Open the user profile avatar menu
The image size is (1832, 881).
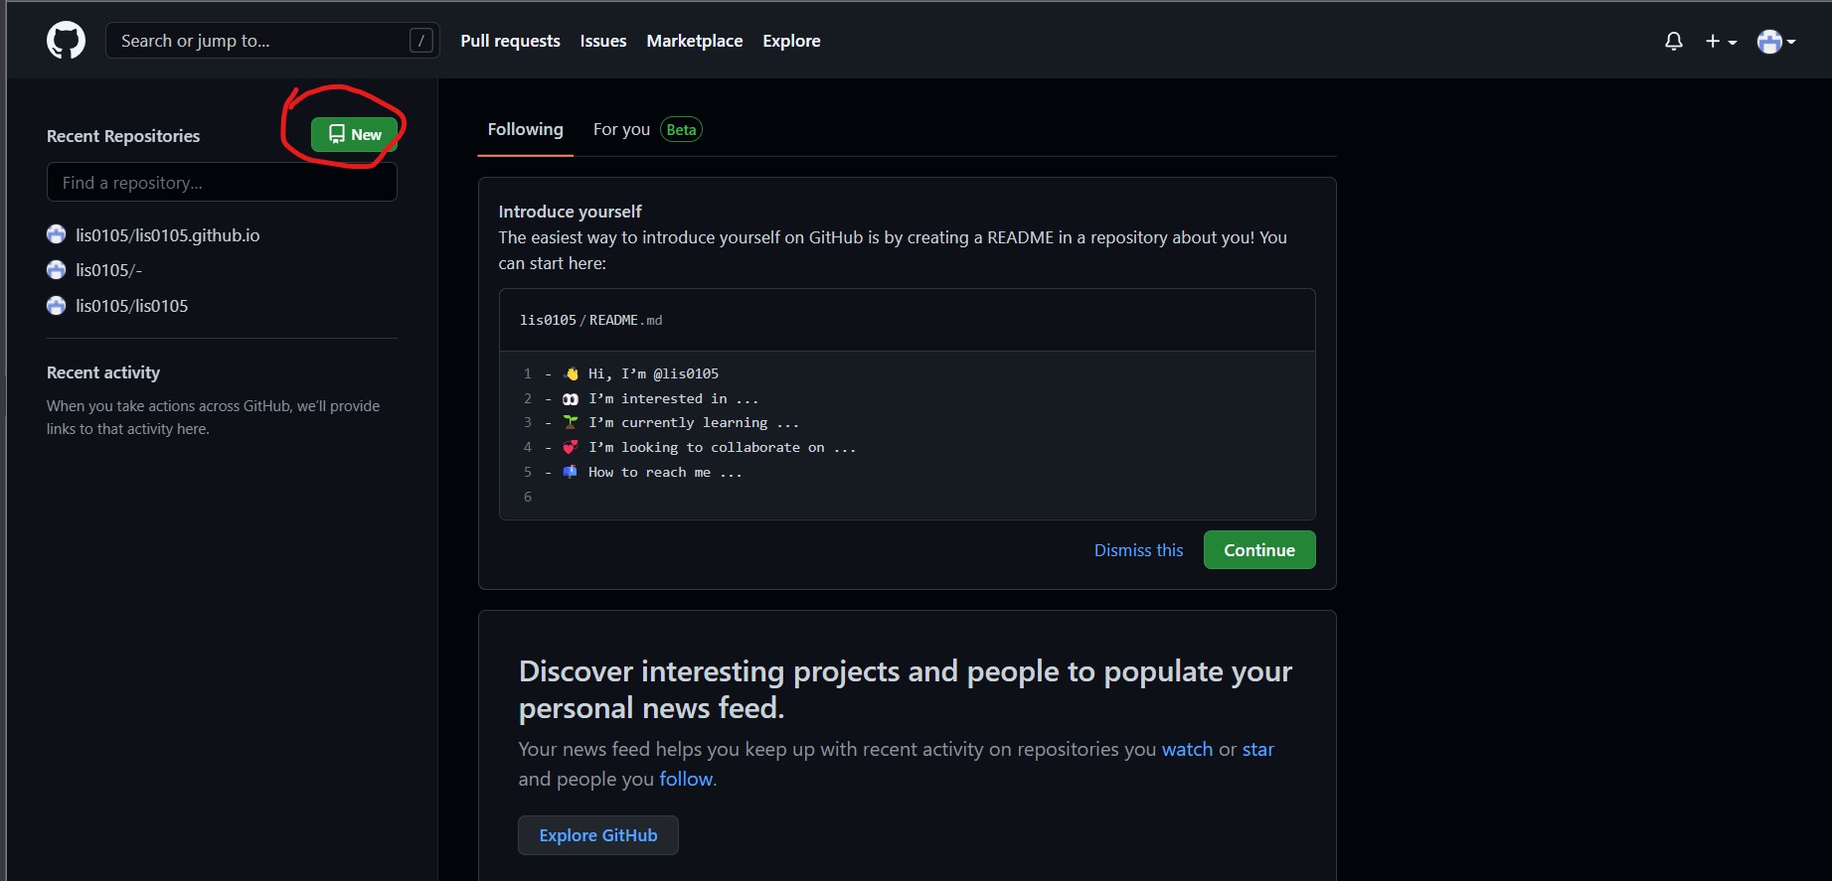(1775, 41)
